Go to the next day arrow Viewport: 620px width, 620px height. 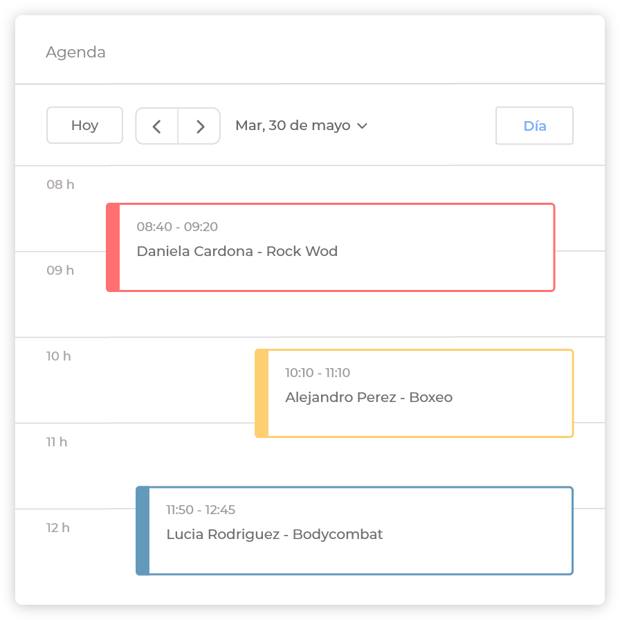tap(199, 126)
